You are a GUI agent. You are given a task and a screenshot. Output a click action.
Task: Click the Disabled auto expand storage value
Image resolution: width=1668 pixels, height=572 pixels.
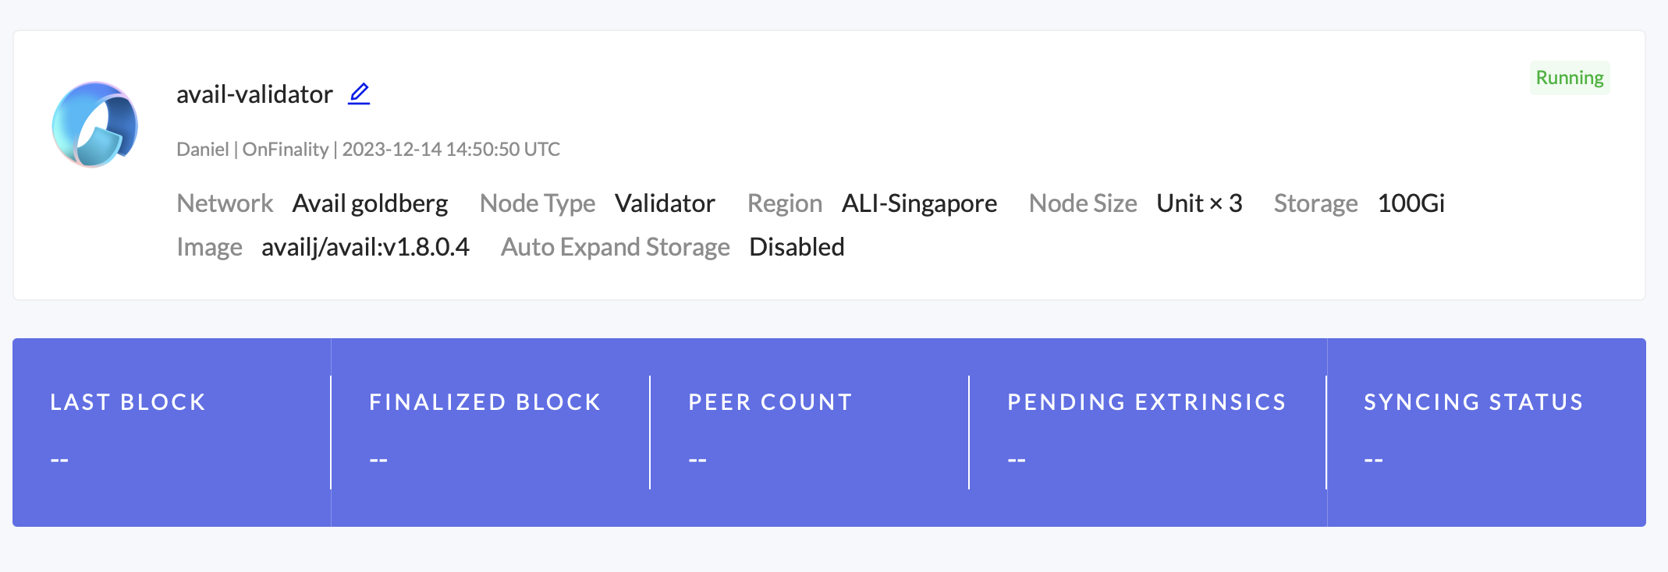797,247
